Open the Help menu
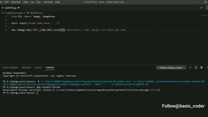Screen dimensions: 208x117 point(58,2)
